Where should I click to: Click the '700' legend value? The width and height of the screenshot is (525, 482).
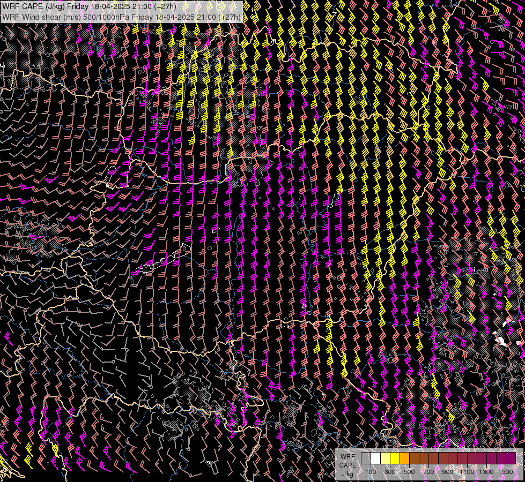tap(428, 472)
